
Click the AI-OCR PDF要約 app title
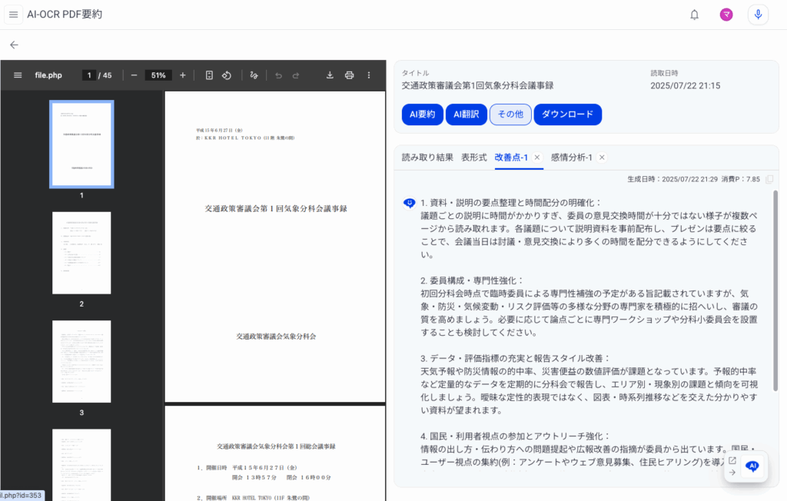[x=65, y=15]
